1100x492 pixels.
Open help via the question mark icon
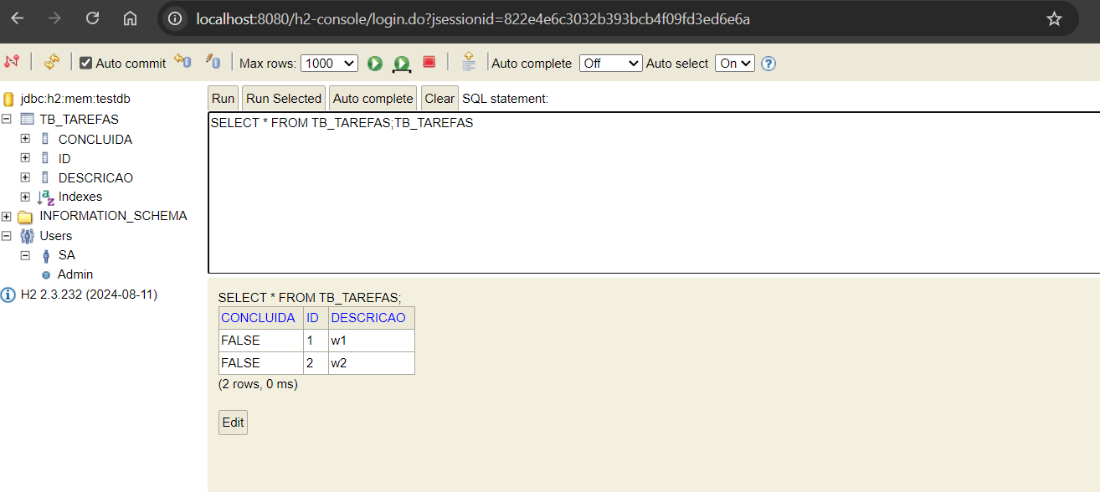768,63
